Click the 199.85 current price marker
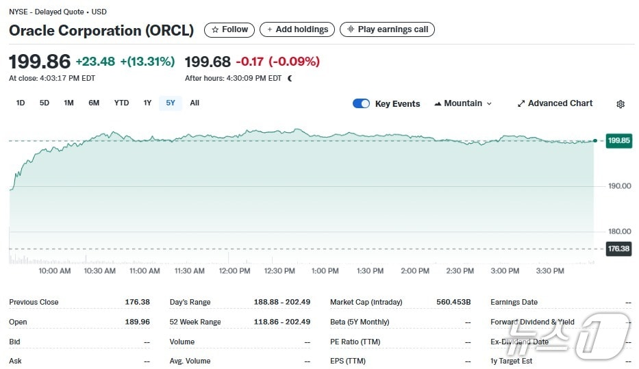The height and width of the screenshot is (369, 639). [x=618, y=140]
